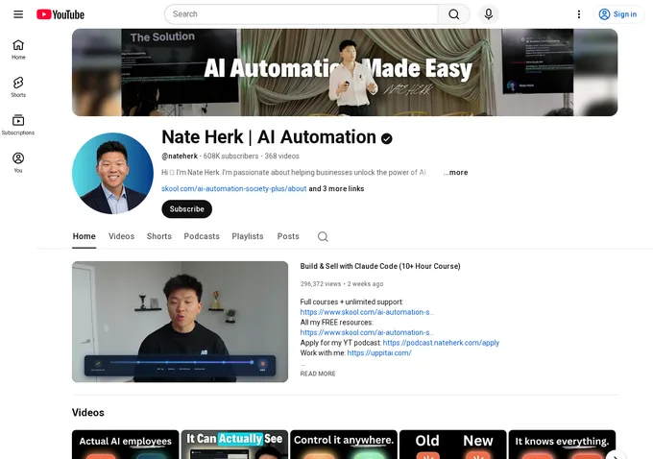The image size is (653, 459).
Task: Switch to the channel Shorts tab
Action: tap(159, 236)
